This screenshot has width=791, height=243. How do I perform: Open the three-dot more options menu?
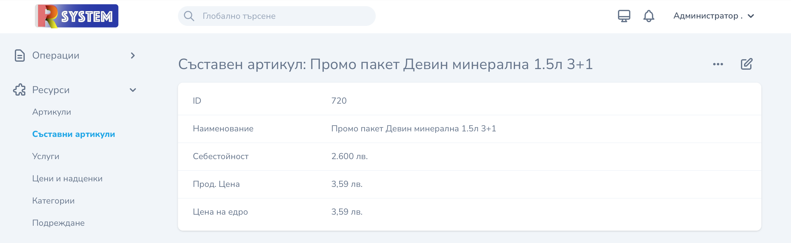tap(718, 64)
